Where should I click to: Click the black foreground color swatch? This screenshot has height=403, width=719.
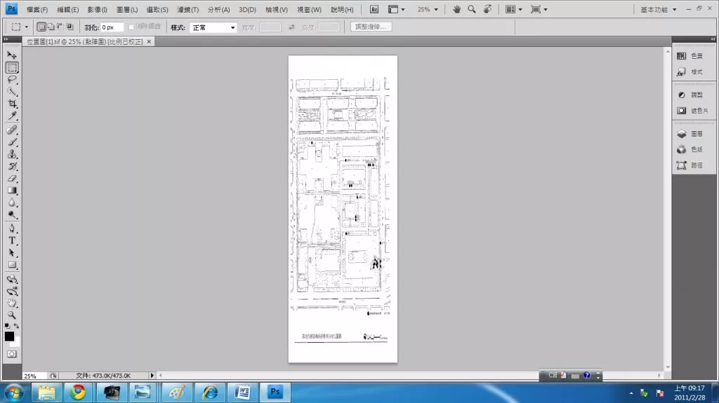tap(8, 336)
